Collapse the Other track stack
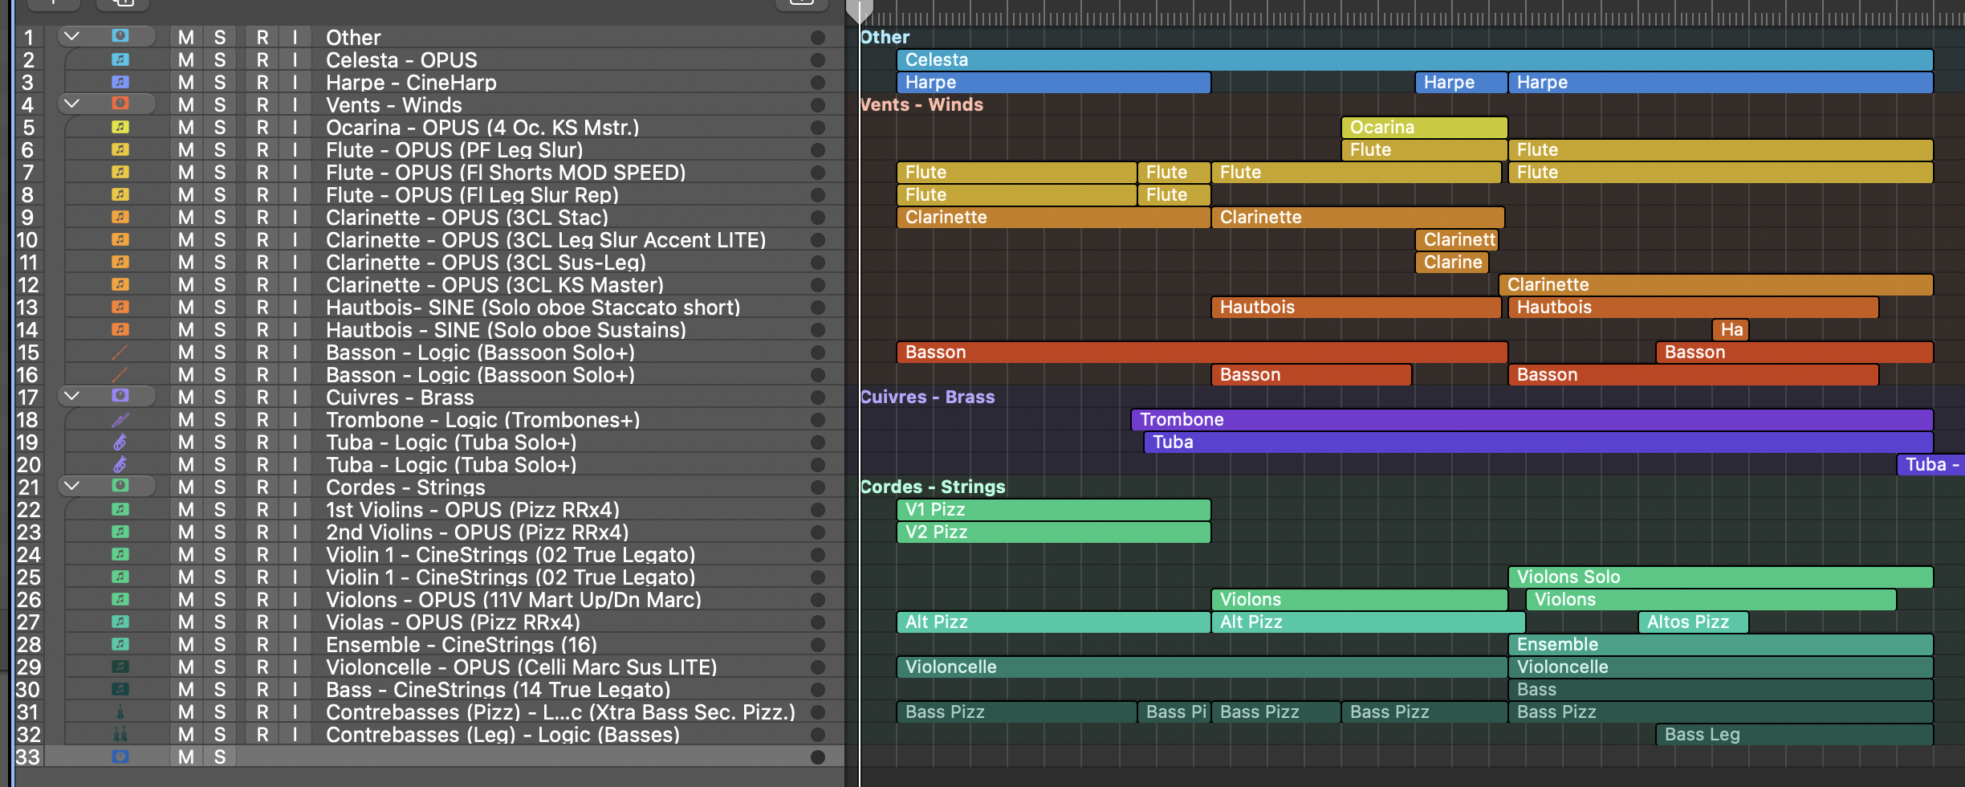1965x787 pixels. (71, 36)
